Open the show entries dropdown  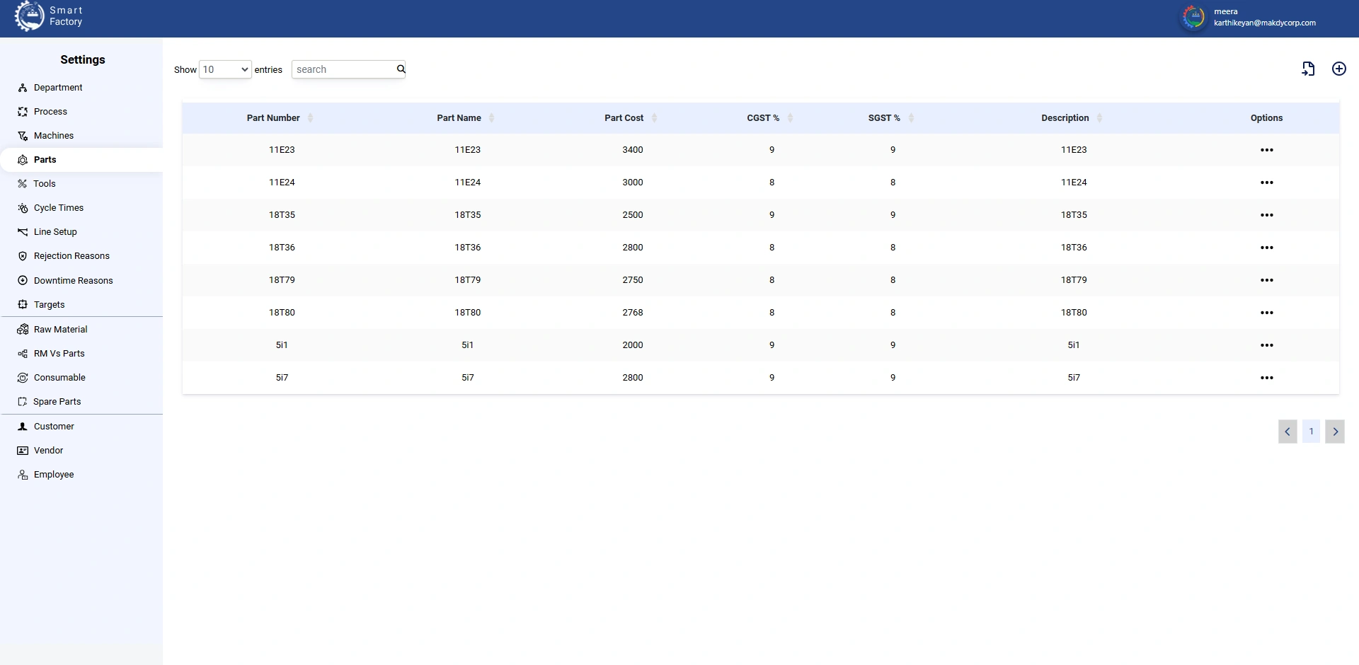(225, 69)
